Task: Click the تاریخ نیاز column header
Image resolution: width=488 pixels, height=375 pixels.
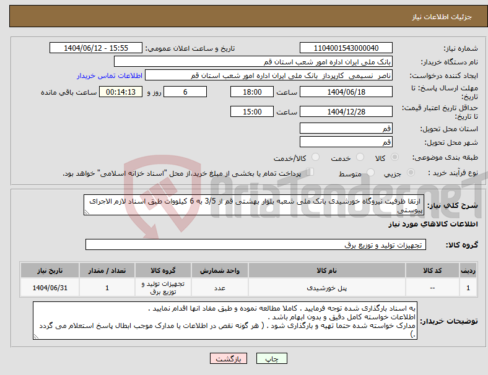Action: [50, 270]
